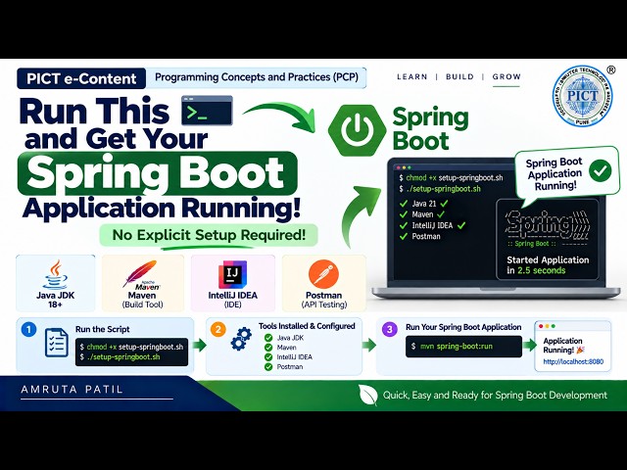This screenshot has height=470, width=627.
Task: Click green dot in the localhost browser window
Action: click(x=554, y=326)
